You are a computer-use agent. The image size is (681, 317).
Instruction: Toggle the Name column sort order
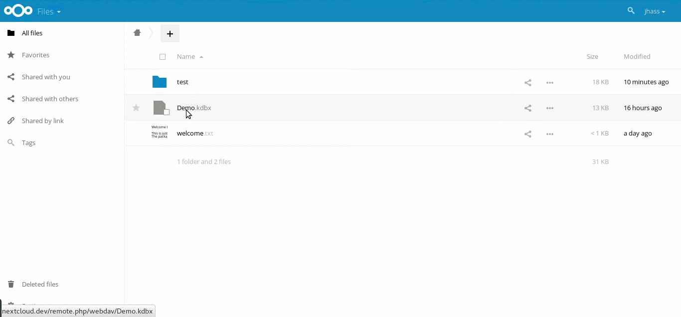tap(186, 56)
